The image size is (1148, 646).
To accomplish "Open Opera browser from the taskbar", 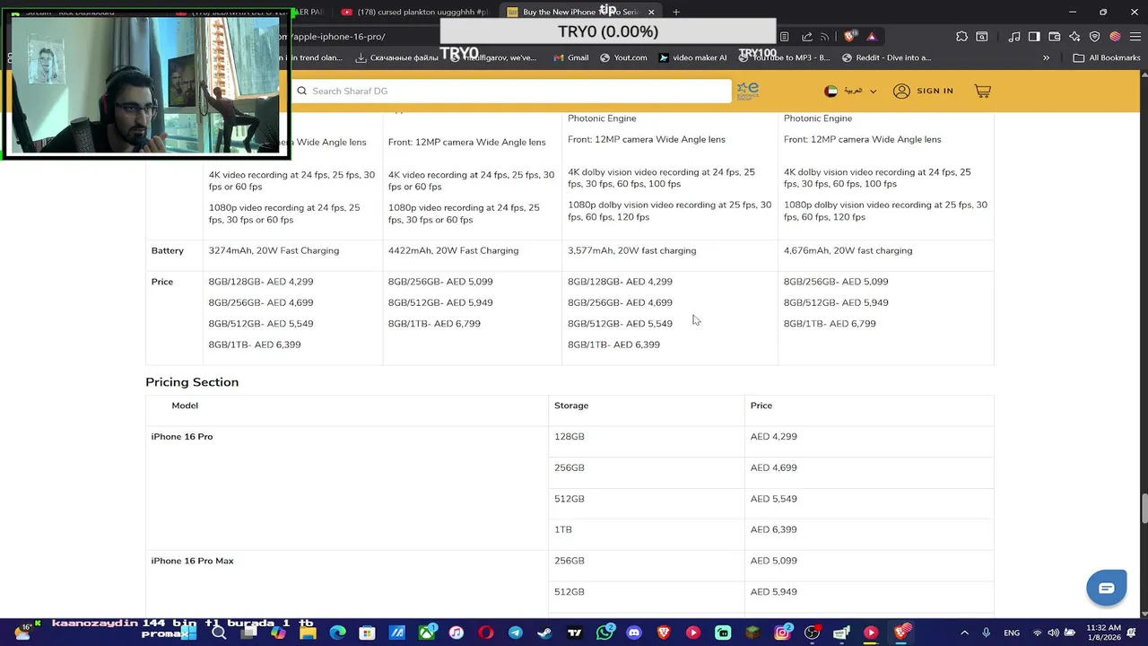I will 485,633.
